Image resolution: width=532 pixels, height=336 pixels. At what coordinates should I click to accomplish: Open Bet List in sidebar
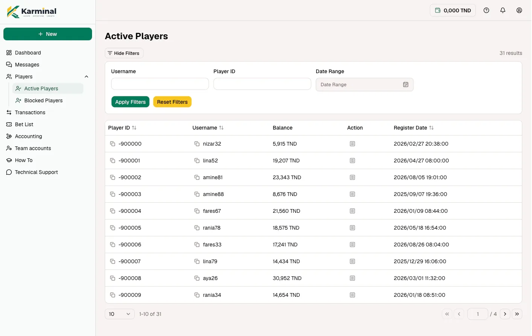point(48,124)
